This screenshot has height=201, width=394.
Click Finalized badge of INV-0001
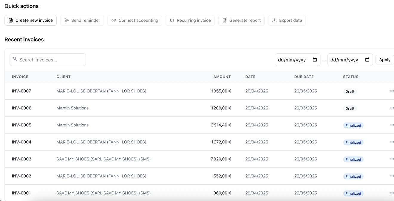(x=353, y=194)
